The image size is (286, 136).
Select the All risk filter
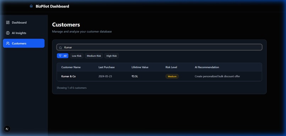point(62,56)
